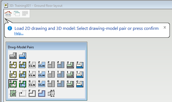172x102 pixels.
Task: Select floor 2 yellow plan drawing icon
Action: (13, 65)
